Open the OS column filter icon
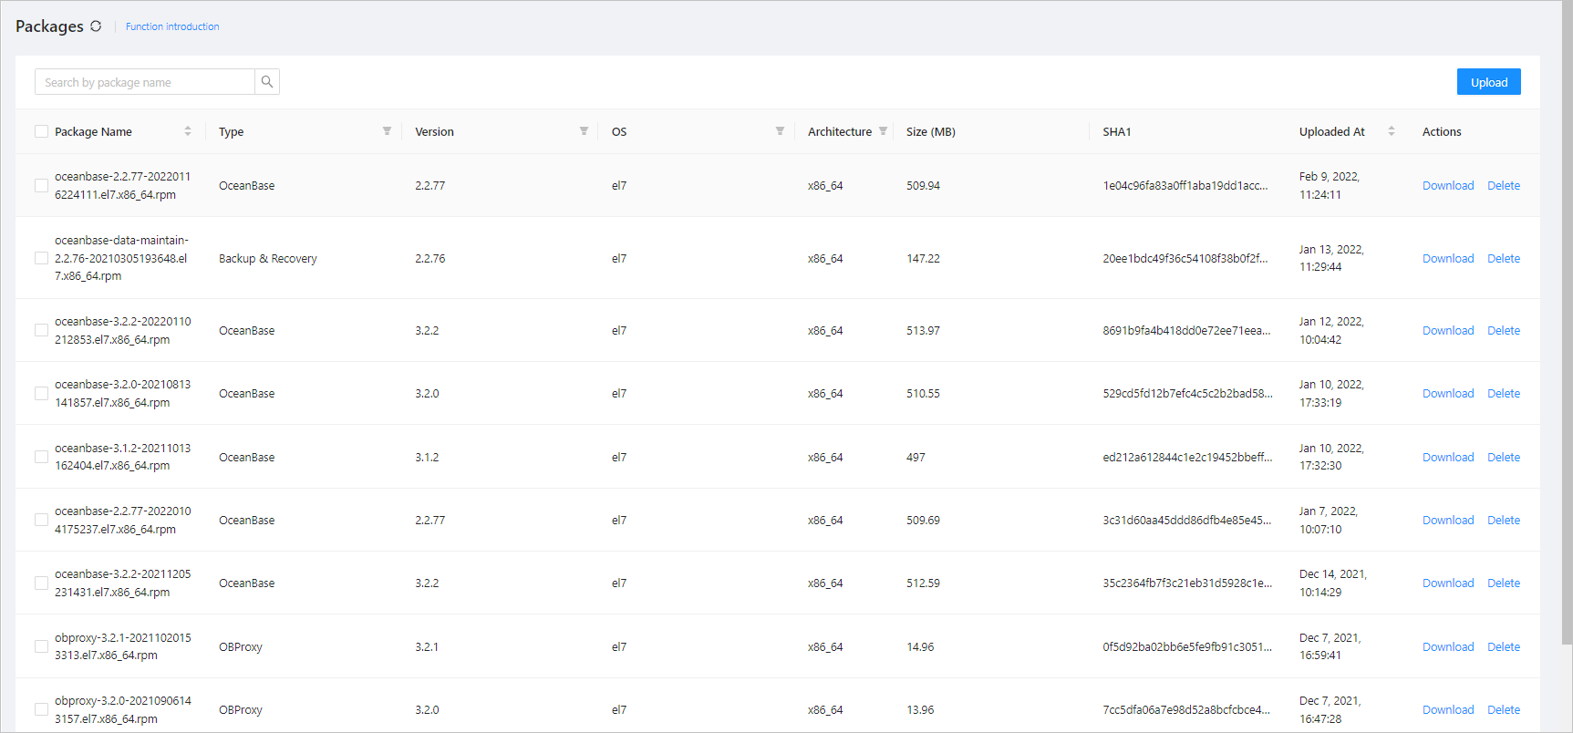This screenshot has height=733, width=1573. (780, 131)
